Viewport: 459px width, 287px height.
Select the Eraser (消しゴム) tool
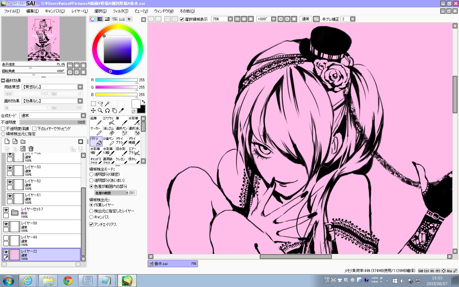click(x=108, y=131)
